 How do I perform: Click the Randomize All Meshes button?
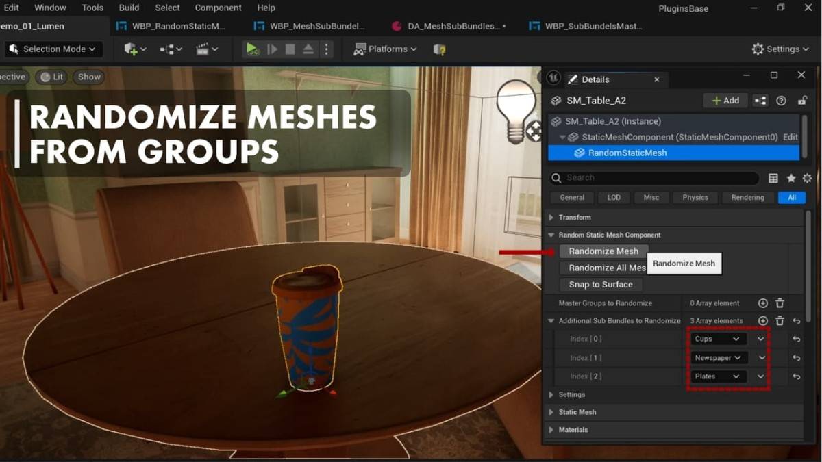click(603, 268)
